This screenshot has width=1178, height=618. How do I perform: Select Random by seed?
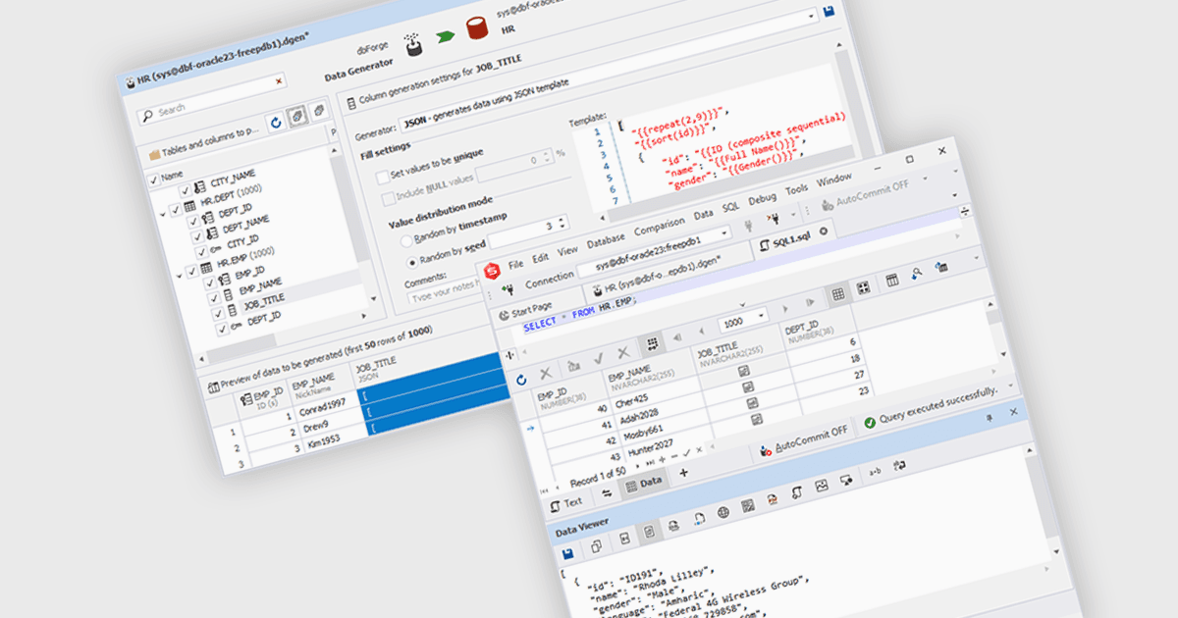coord(412,261)
